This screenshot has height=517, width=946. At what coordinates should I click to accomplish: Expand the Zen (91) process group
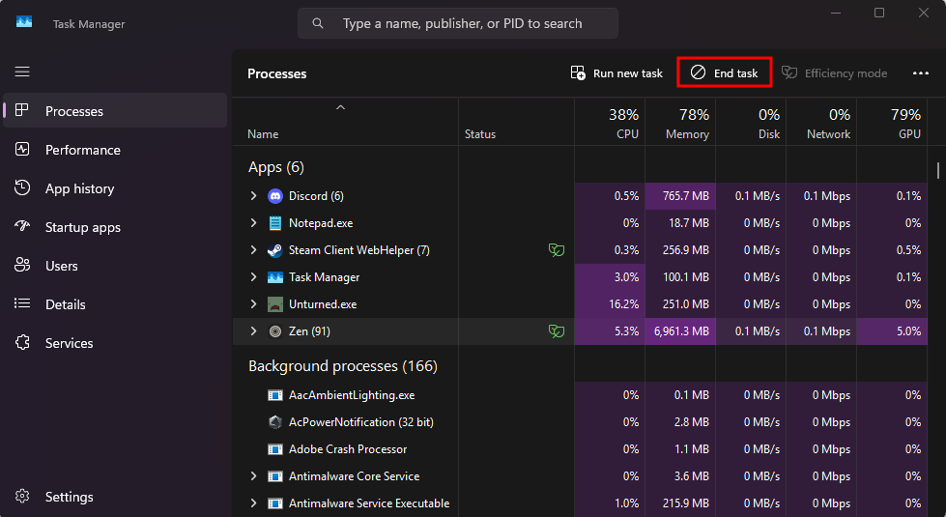pyautogui.click(x=254, y=331)
